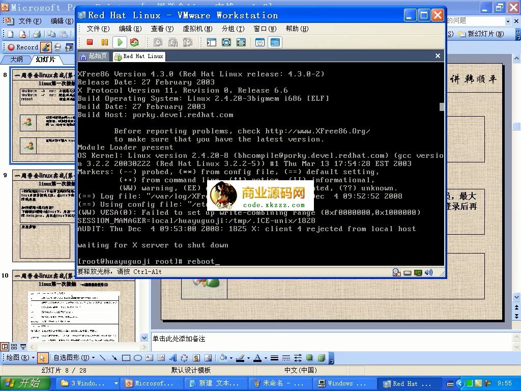The height and width of the screenshot is (391, 521).
Task: Open the AutoShapes (自选图形) dropdown
Action: 74,358
